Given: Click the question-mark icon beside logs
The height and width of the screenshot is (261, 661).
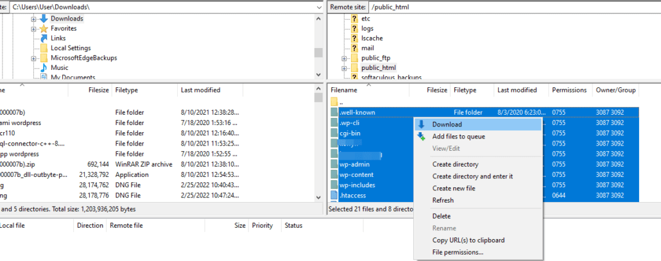Looking at the screenshot, I should pos(354,29).
